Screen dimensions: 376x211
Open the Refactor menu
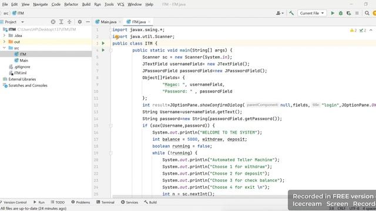[x=71, y=4]
